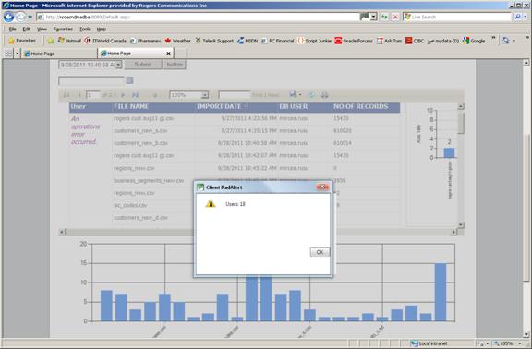Go to report next page icon

tap(123, 95)
